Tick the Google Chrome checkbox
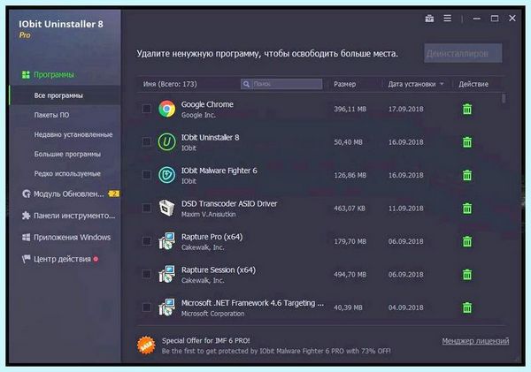Screen dimensions: 531x372 (x=147, y=109)
